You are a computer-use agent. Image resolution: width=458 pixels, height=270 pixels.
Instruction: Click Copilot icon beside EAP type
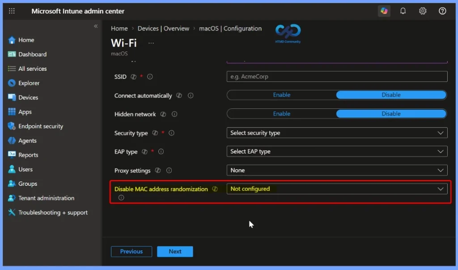click(x=144, y=151)
